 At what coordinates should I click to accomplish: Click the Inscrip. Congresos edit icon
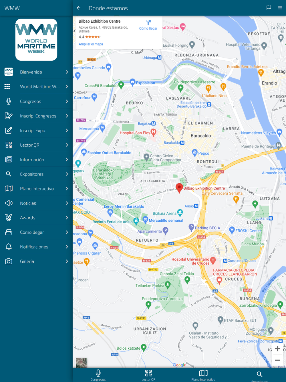click(9, 116)
